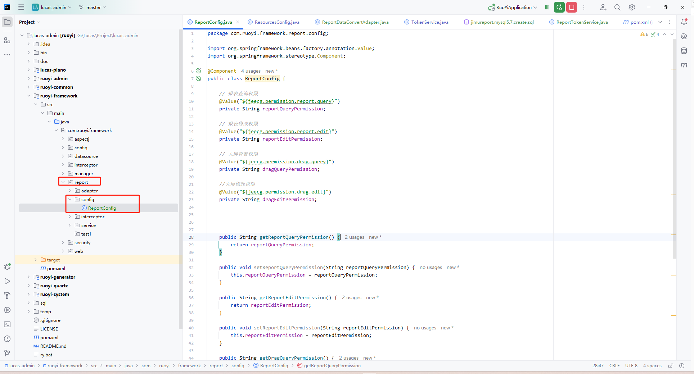Image resolution: width=694 pixels, height=374 pixels.
Task: Open the Notifications bell
Action: pos(684,22)
